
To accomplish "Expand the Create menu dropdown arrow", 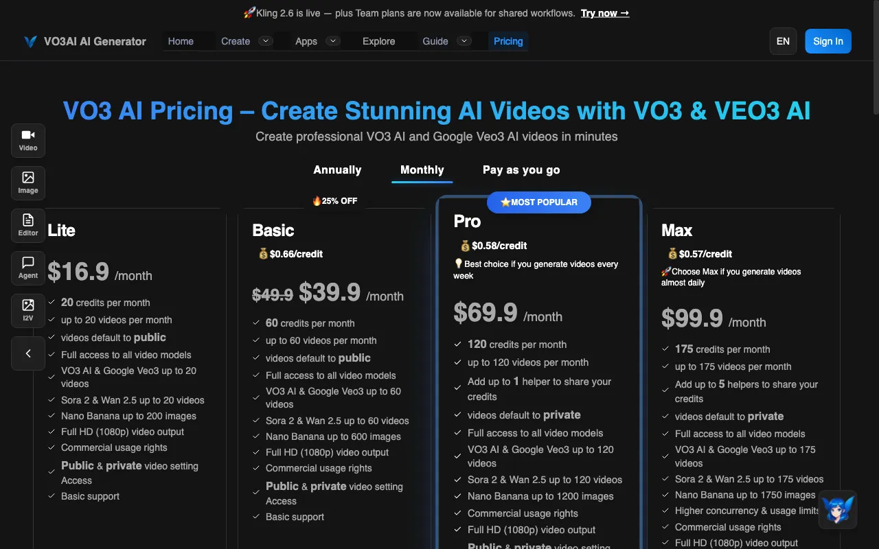I will tap(266, 41).
